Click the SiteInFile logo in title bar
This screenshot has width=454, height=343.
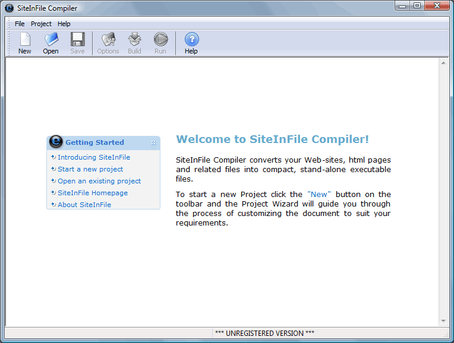(10, 8)
